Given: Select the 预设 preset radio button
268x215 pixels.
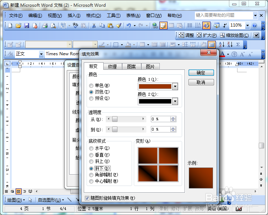Looking at the screenshot, I should (91, 98).
